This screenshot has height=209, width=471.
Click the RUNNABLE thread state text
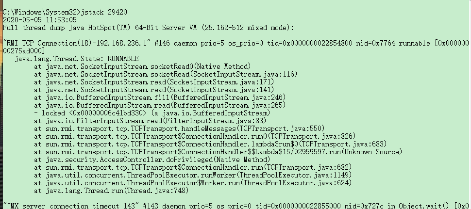[123, 59]
